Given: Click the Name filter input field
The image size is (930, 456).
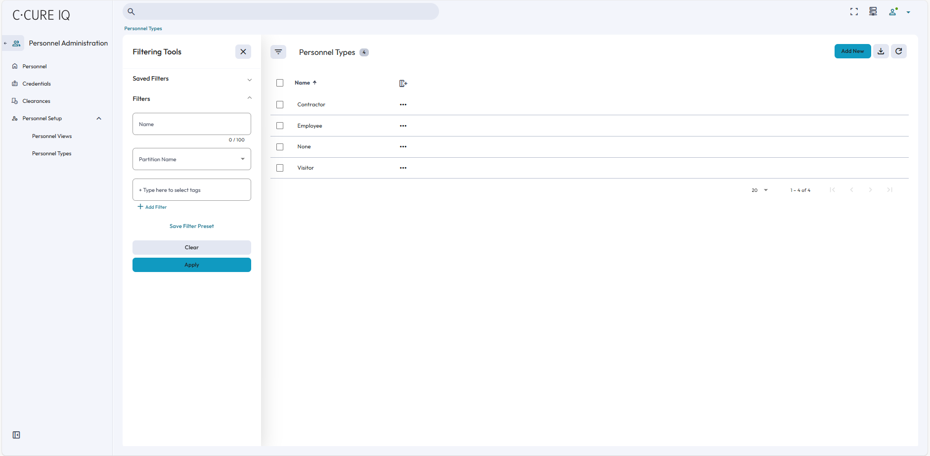Looking at the screenshot, I should point(192,124).
